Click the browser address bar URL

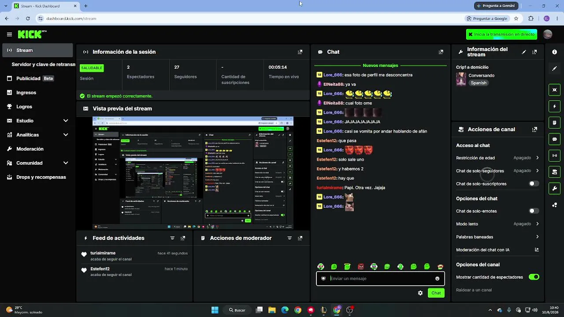click(71, 18)
